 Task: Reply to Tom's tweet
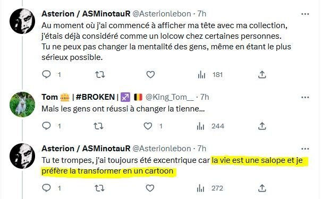pos(46,126)
